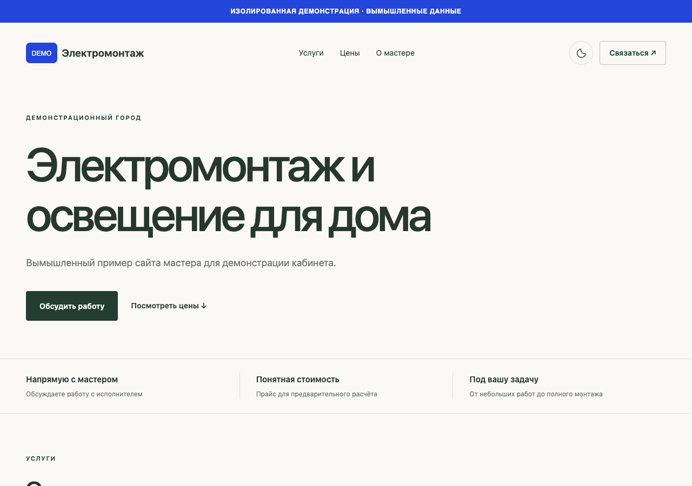Open the Услуги navigation link
692x486 pixels.
(x=311, y=53)
